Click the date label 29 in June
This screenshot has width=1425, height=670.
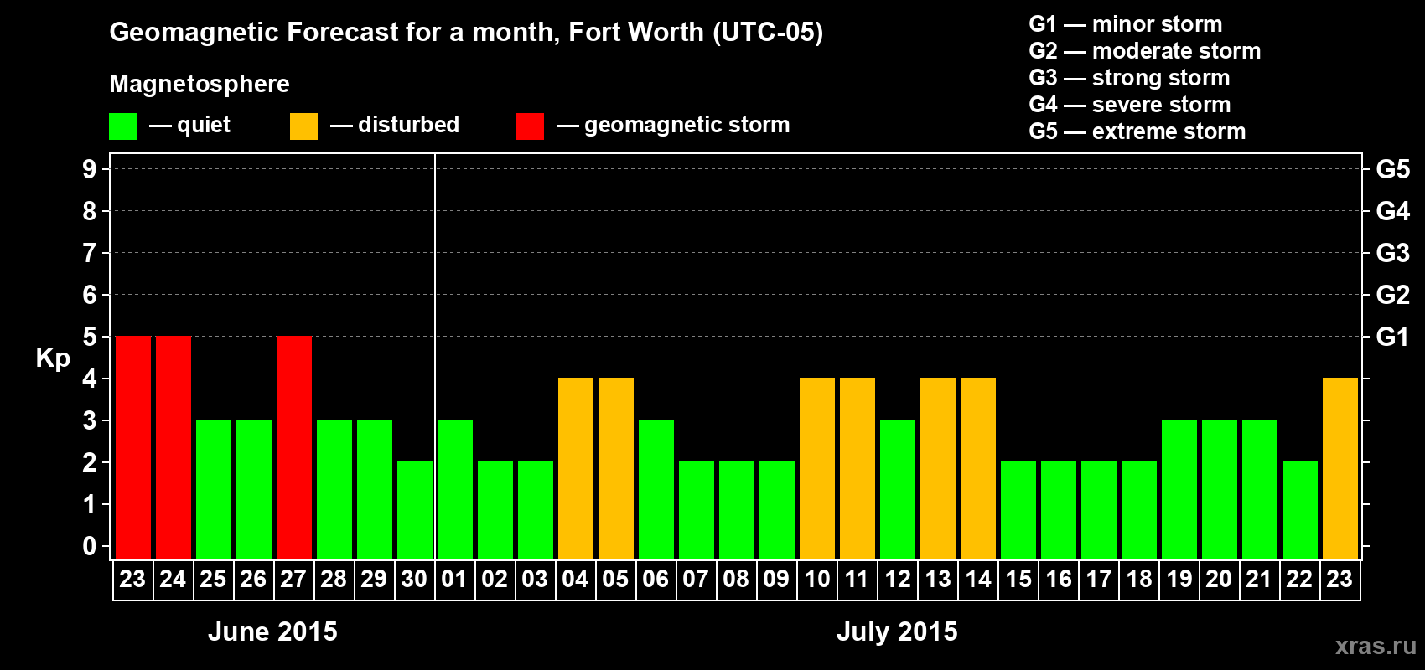click(374, 579)
